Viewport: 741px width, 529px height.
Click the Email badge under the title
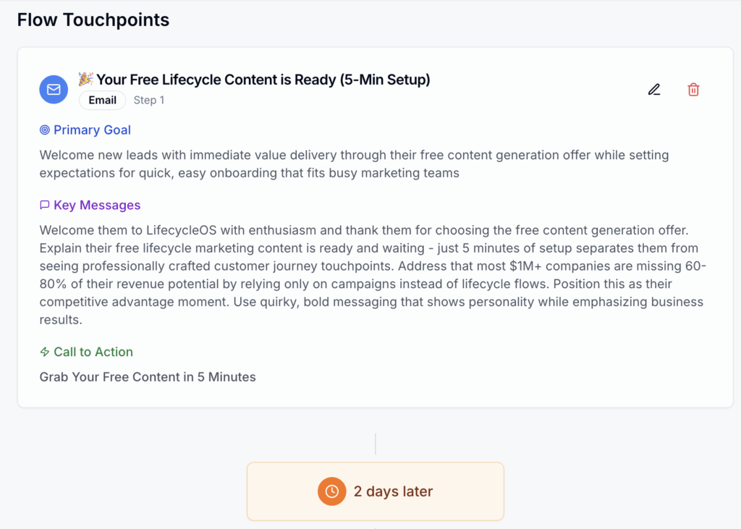(x=102, y=101)
